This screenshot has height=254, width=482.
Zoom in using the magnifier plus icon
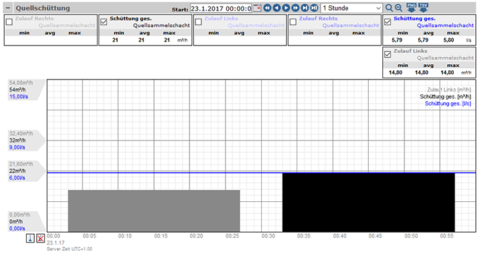(389, 8)
